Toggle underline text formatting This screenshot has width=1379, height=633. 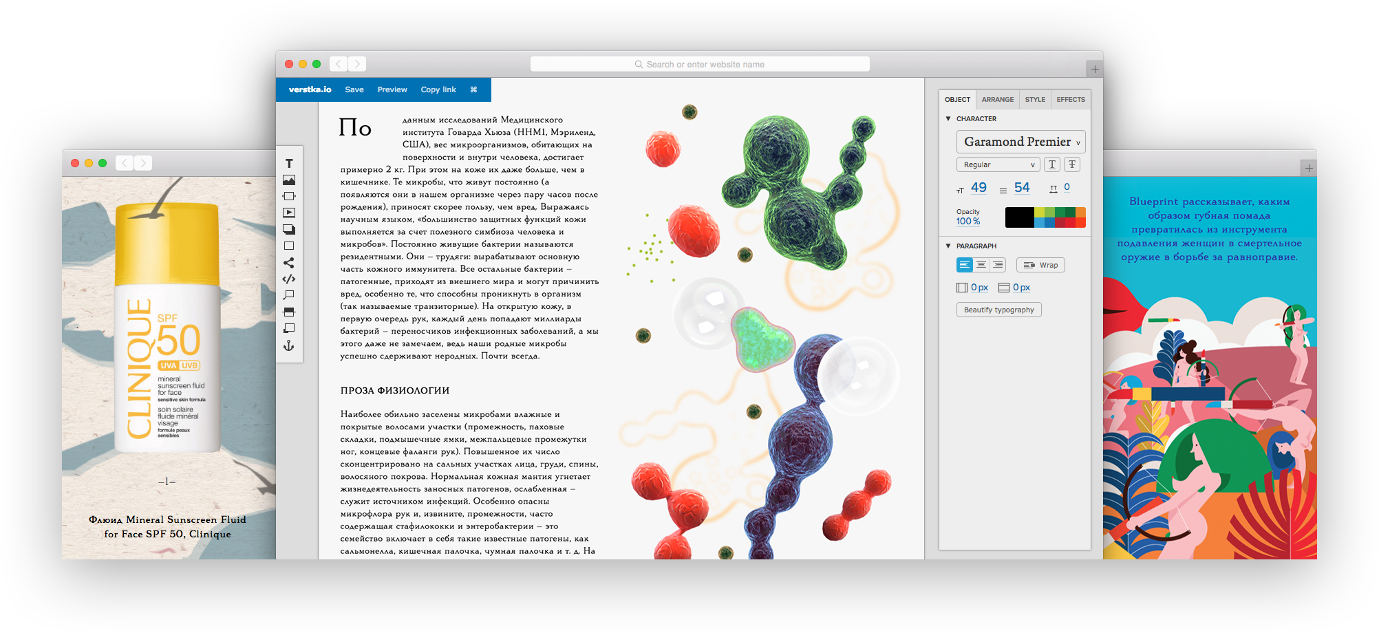1051,164
